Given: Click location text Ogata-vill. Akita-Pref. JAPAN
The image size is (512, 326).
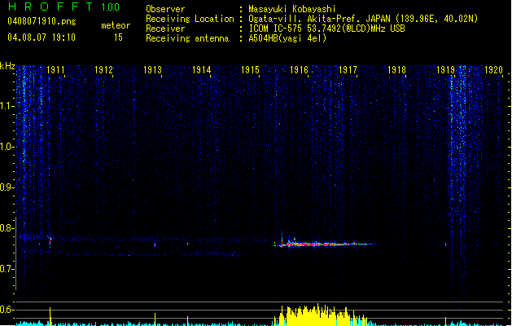Looking at the screenshot, I should click(319, 19).
